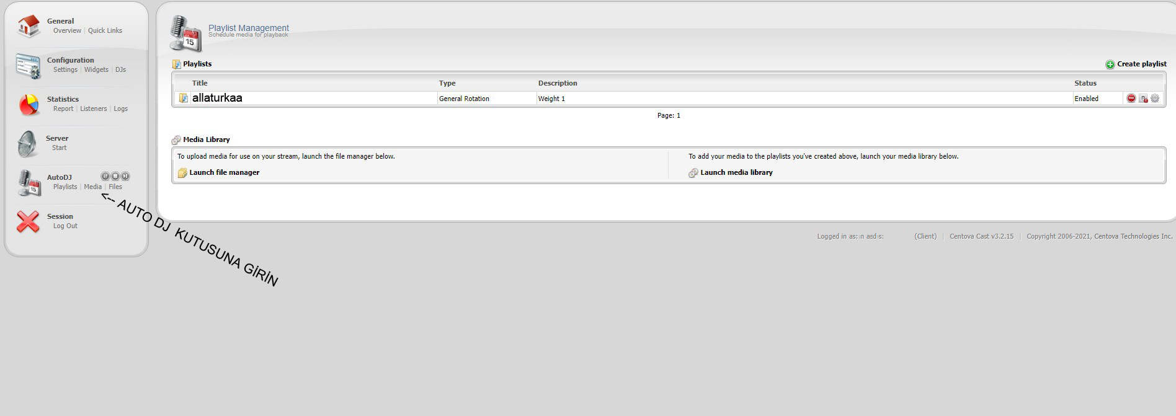The width and height of the screenshot is (1176, 416).
Task: Click the red X Session icon
Action: pyautogui.click(x=28, y=221)
